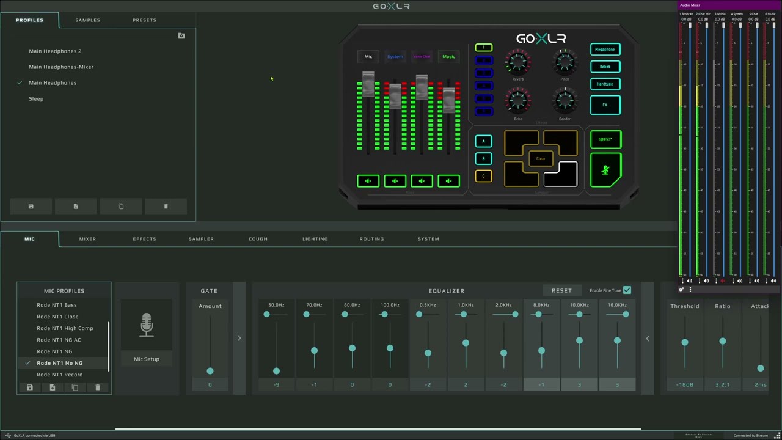Open the Lighting tab
The image size is (782, 440).
pos(315,239)
